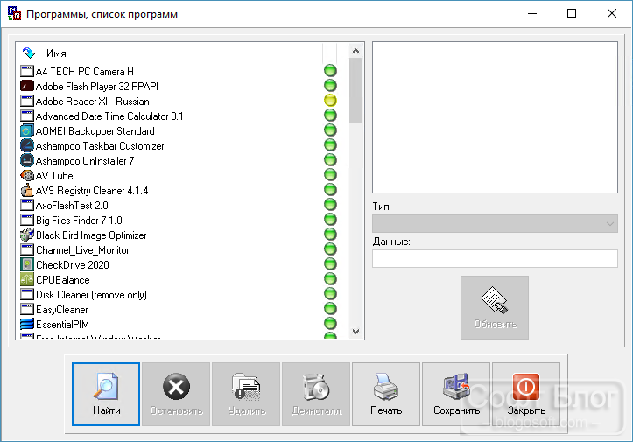633x442 pixels.
Task: Click the Остановить stop button
Action: (176, 394)
